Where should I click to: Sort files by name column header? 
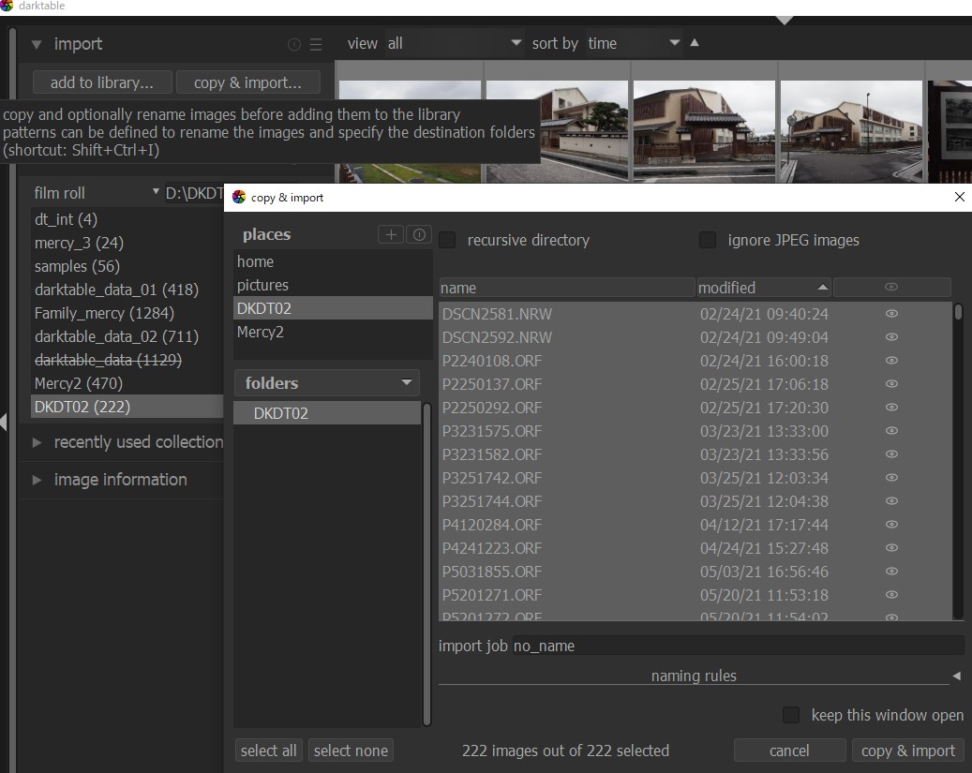[566, 288]
